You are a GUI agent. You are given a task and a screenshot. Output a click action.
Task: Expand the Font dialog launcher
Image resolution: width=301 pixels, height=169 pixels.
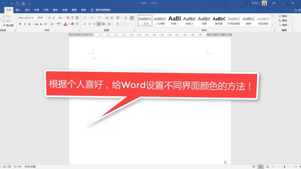(x=79, y=30)
